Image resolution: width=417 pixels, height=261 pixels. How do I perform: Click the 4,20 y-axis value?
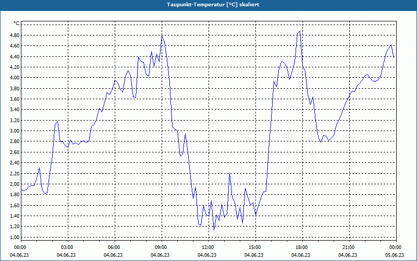(x=15, y=67)
